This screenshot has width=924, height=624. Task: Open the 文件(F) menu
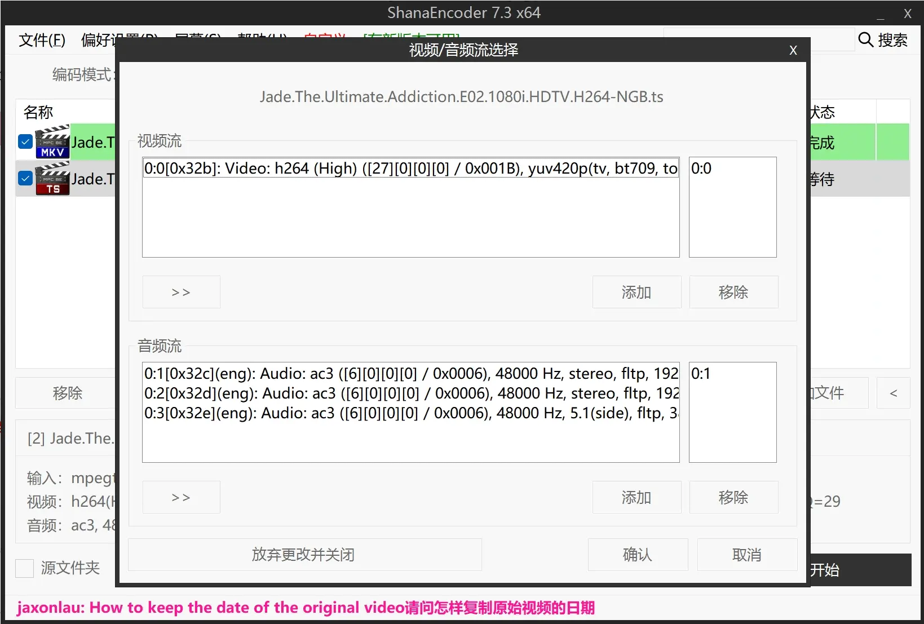click(x=42, y=40)
